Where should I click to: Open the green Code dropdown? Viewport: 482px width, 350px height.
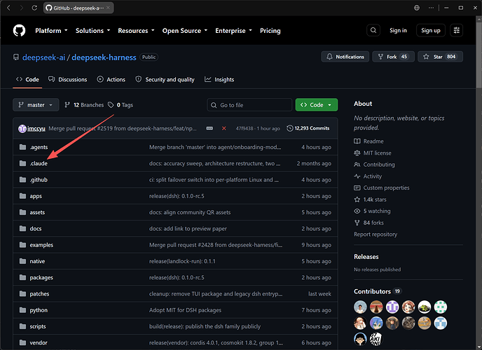[317, 105]
